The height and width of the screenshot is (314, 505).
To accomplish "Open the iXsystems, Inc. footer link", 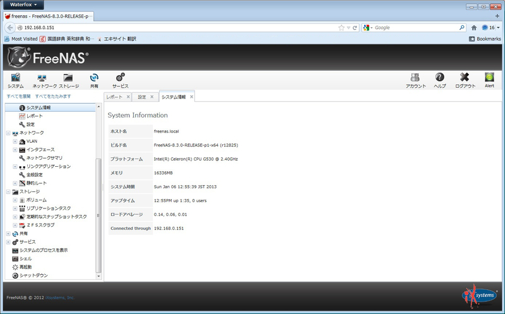I will (60, 298).
